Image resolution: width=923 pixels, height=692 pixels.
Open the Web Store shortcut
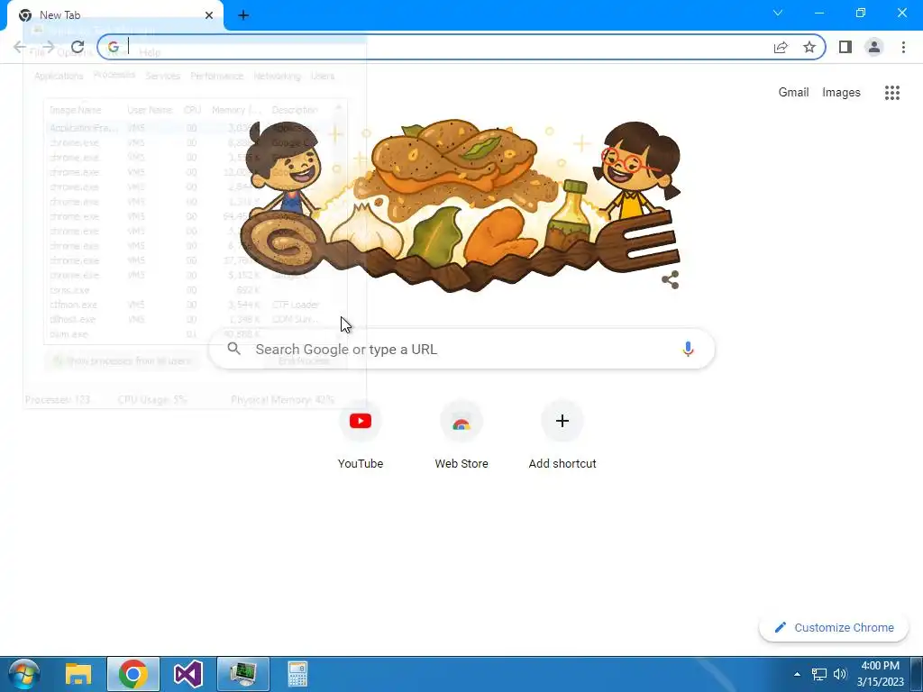click(x=461, y=435)
